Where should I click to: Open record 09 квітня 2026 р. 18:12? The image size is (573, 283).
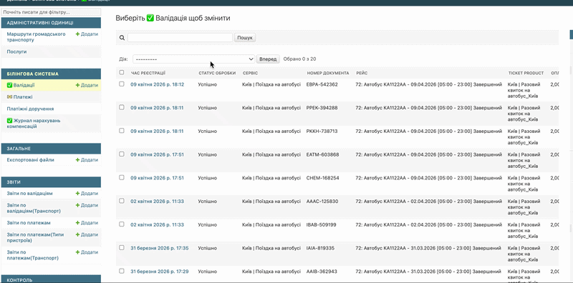(157, 84)
